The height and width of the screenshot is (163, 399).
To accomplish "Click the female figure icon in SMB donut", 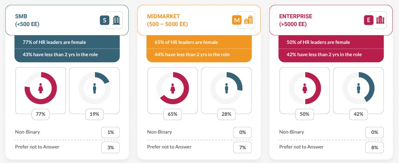I will [x=40, y=88].
